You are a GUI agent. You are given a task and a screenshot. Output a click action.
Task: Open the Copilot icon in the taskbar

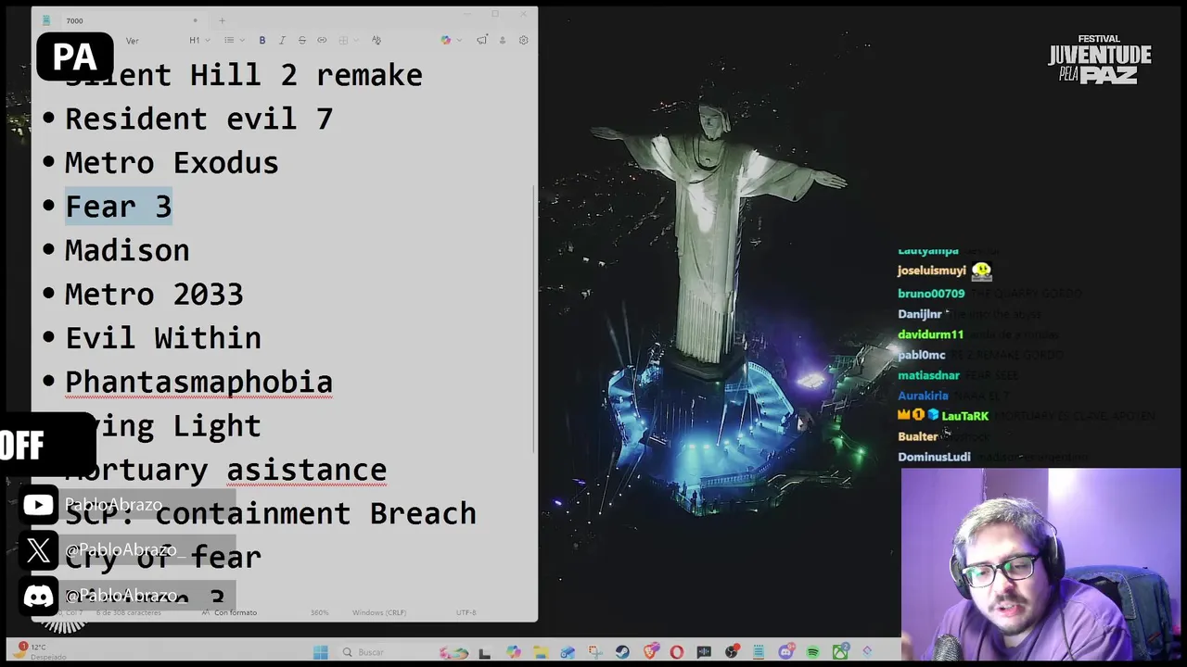[513, 652]
